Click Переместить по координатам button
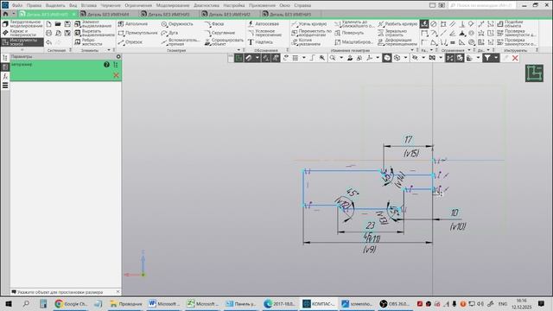The height and width of the screenshot is (311, 553). tap(312, 33)
